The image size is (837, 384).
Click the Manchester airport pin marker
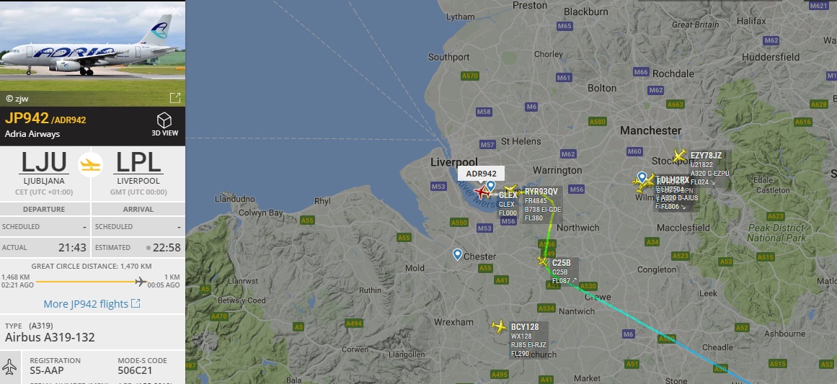point(642,177)
